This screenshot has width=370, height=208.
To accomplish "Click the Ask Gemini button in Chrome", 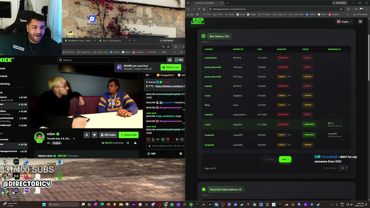I will (339, 3).
